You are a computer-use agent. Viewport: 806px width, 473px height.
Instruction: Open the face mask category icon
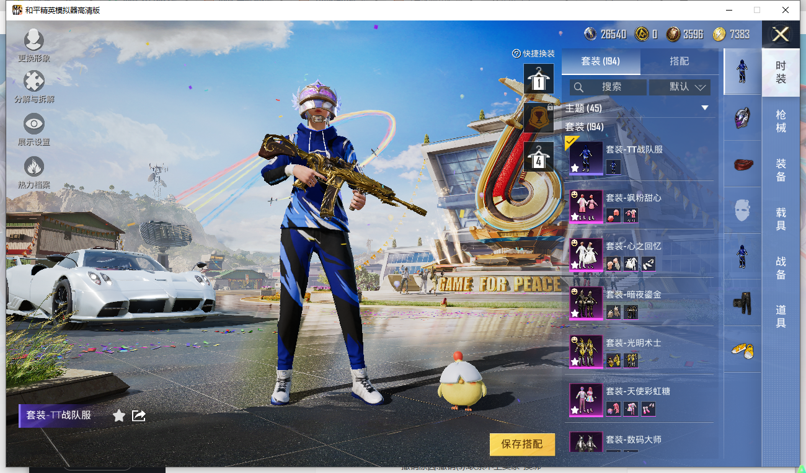click(742, 211)
